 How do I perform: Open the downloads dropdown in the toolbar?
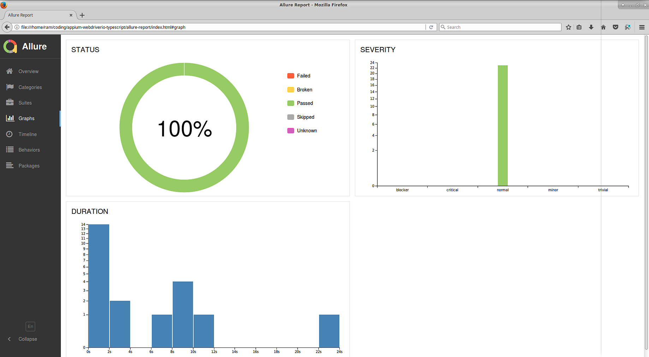tap(591, 27)
